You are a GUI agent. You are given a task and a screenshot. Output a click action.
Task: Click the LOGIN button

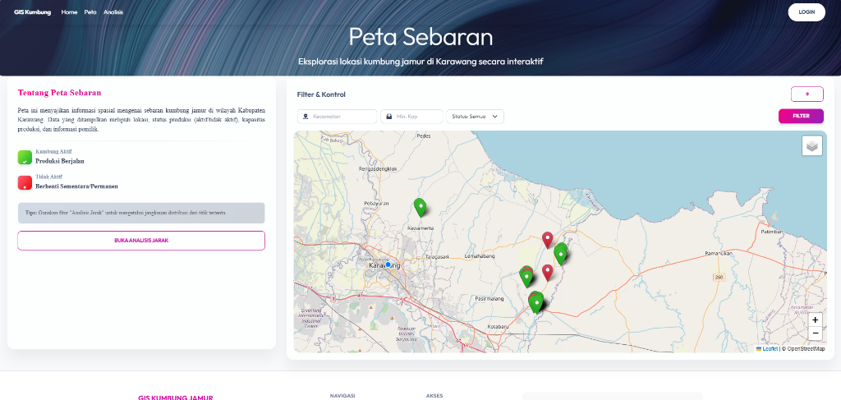pos(807,11)
